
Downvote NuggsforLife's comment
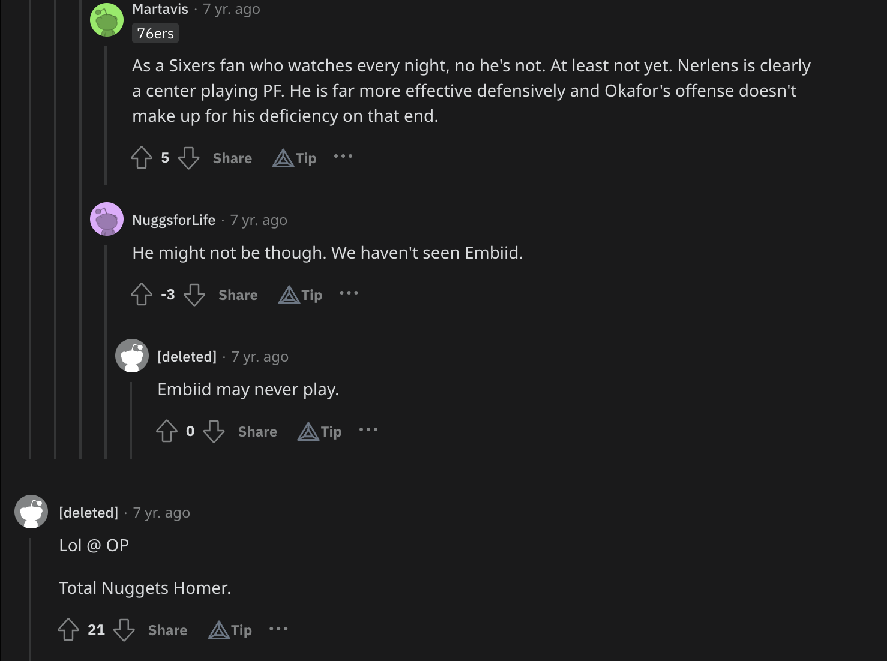point(194,295)
